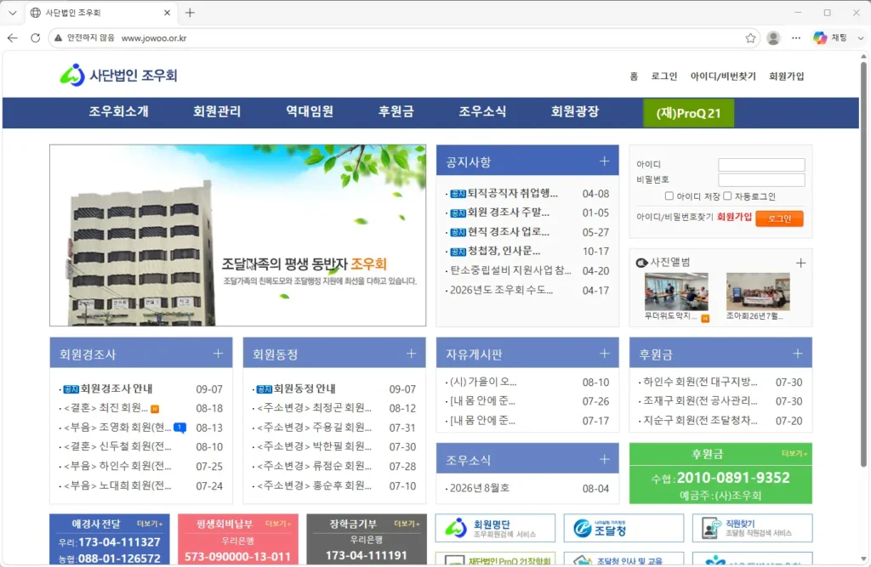Close the 사단법인 조우회 browser tab
Viewport: 871px width, 567px height.
coord(168,12)
